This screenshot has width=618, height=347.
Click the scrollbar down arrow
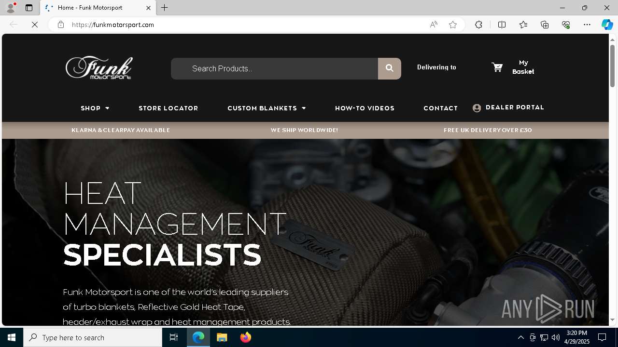(613, 320)
